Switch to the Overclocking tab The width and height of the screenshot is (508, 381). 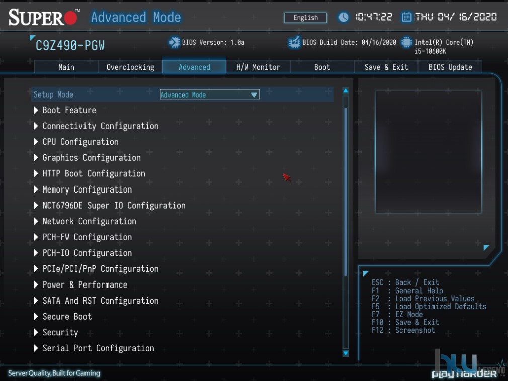(130, 67)
